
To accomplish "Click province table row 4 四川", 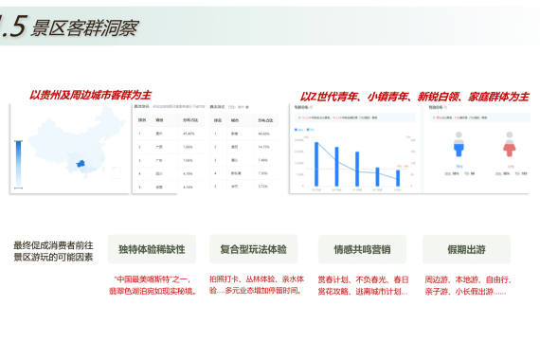I will [169, 173].
